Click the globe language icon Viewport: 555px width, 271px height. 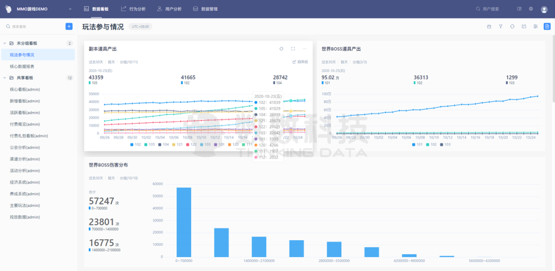point(531,9)
